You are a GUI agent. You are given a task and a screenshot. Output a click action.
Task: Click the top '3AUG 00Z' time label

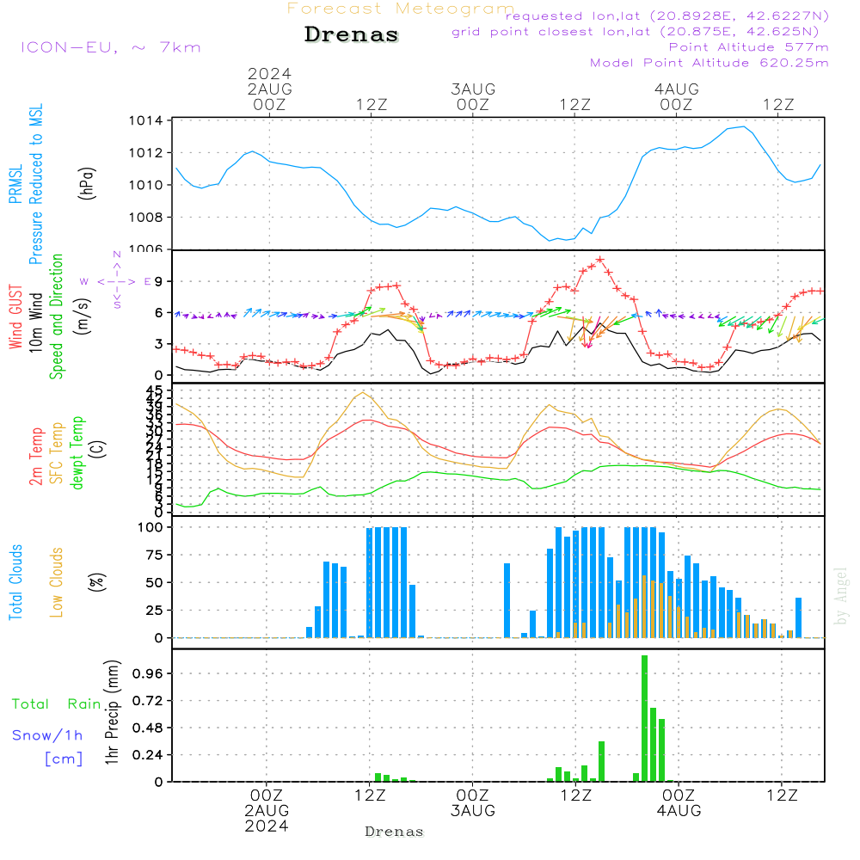tap(473, 96)
